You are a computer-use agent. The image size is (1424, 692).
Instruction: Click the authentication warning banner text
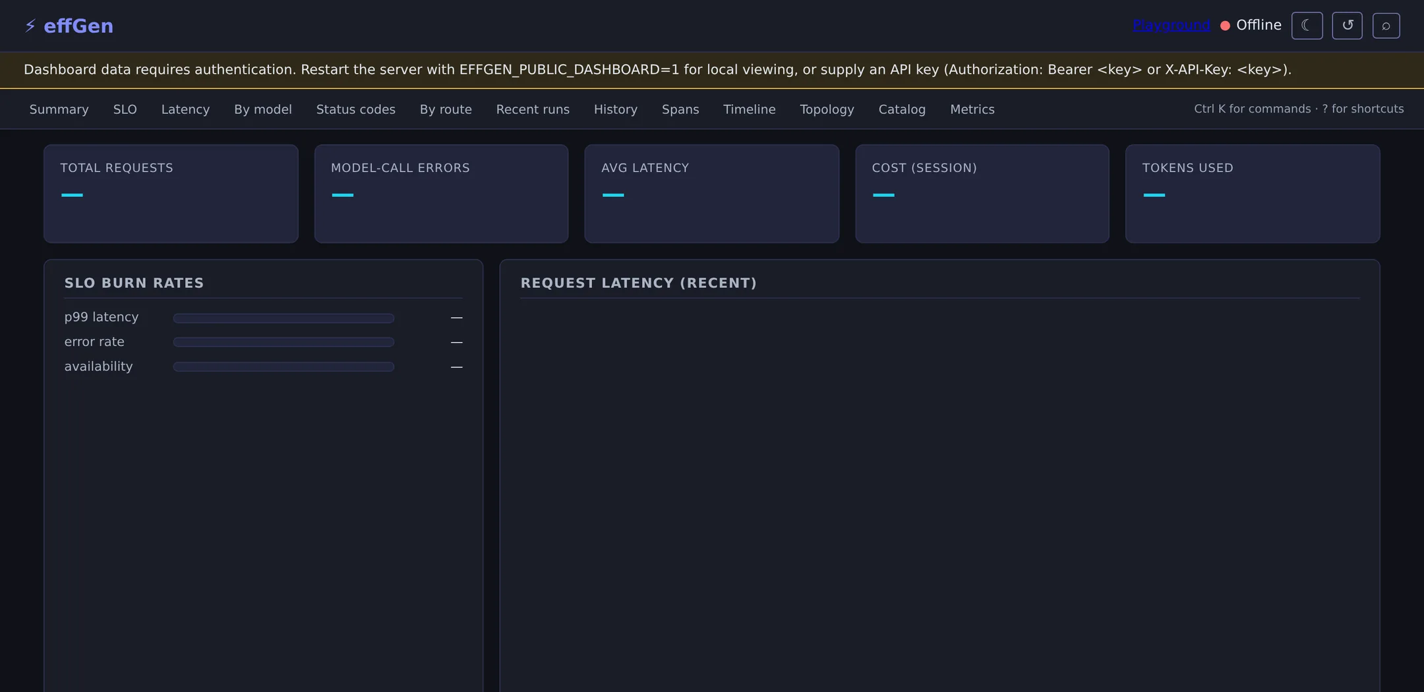657,70
